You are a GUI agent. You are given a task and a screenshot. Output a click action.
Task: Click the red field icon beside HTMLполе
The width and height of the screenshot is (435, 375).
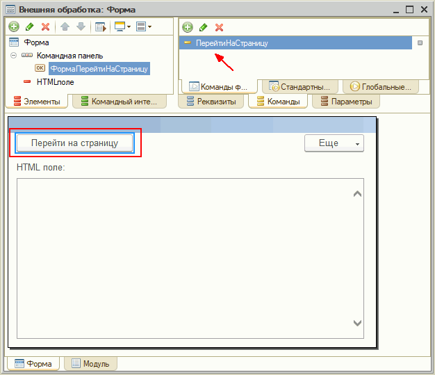[x=27, y=81]
